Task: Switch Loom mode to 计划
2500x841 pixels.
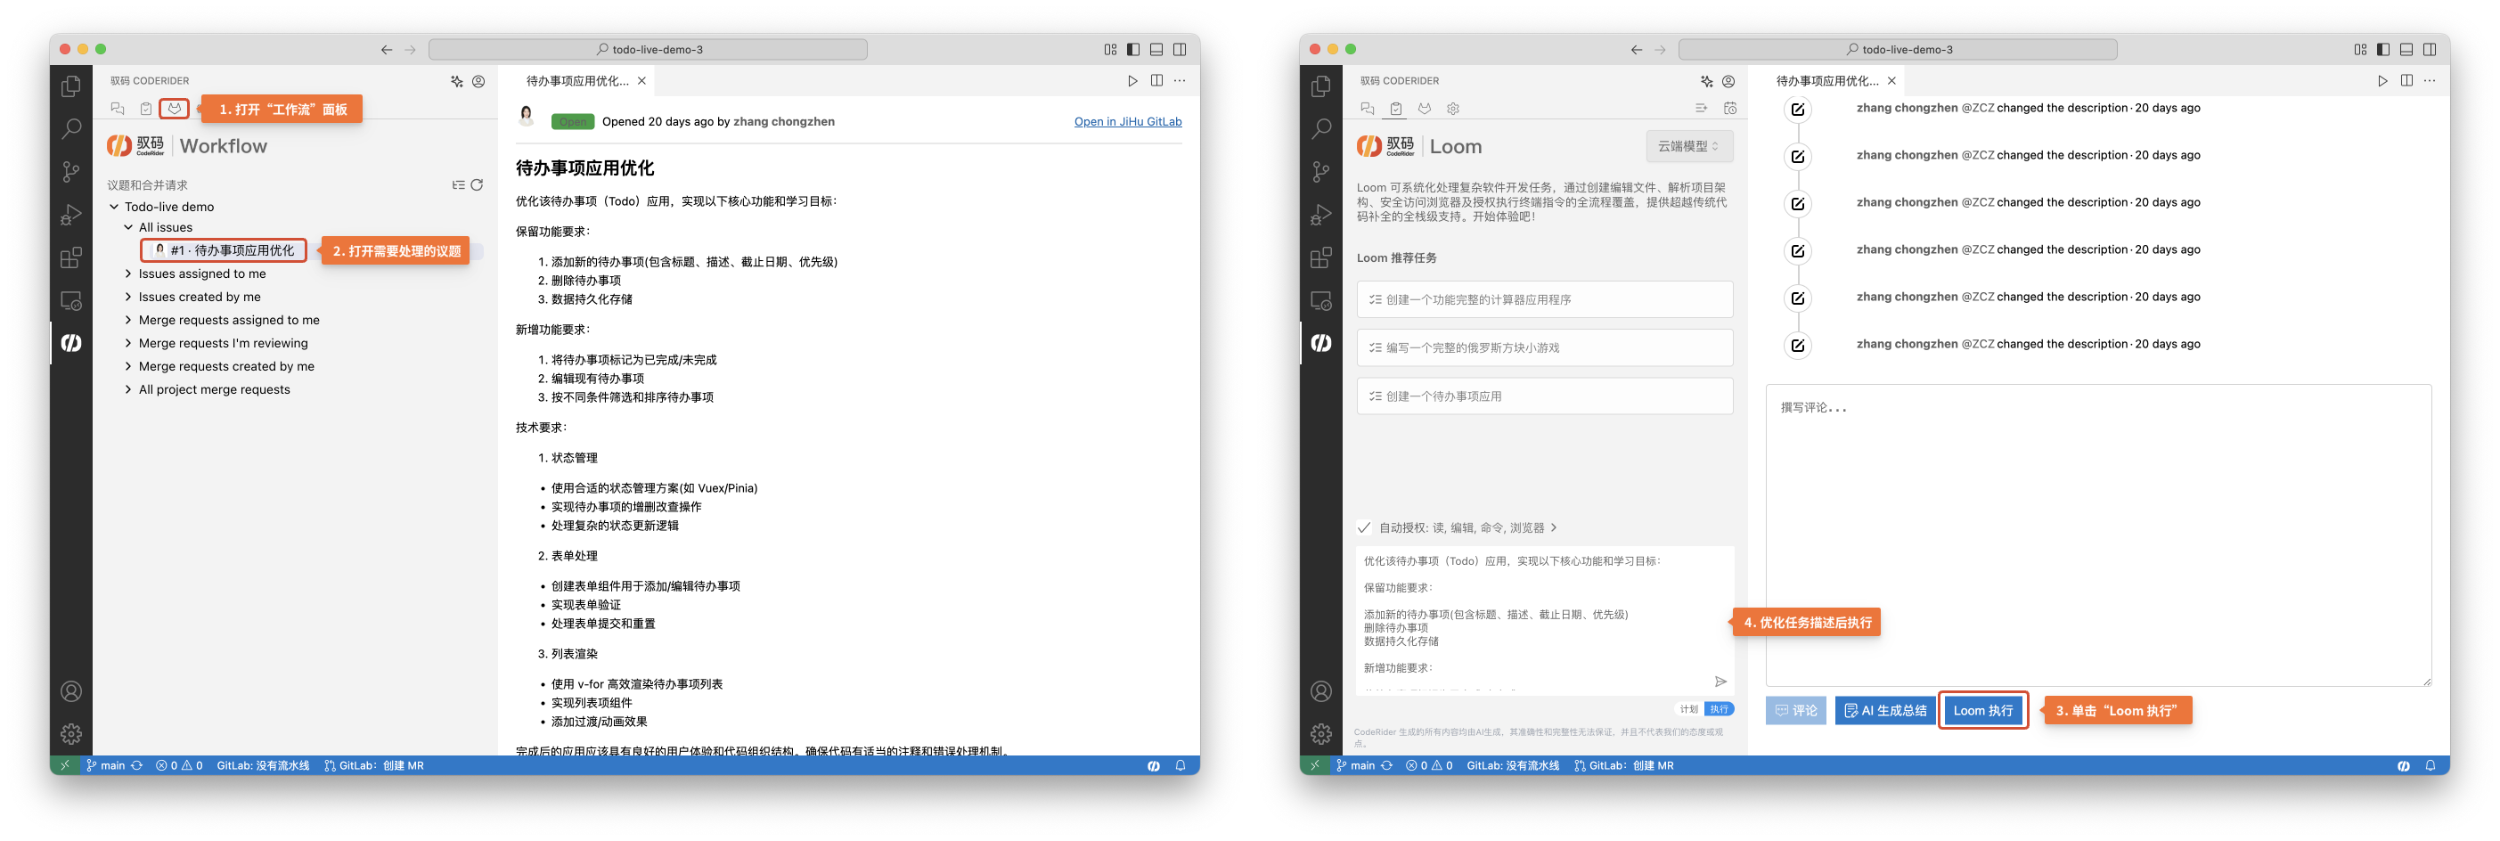Action: pos(1688,709)
